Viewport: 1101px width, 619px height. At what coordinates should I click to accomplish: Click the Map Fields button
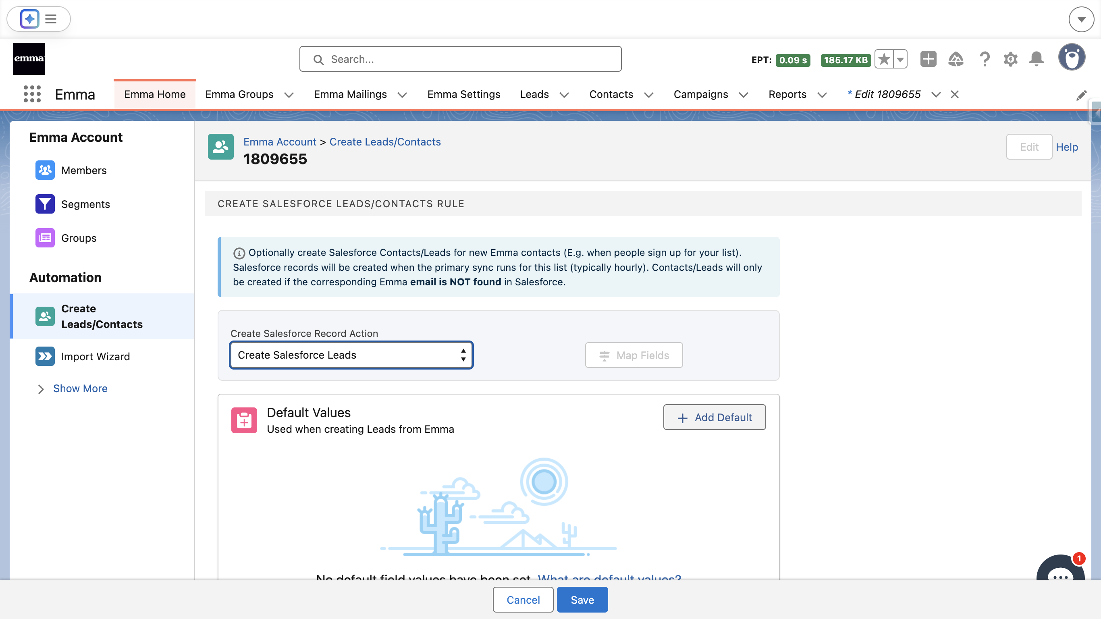(x=634, y=355)
